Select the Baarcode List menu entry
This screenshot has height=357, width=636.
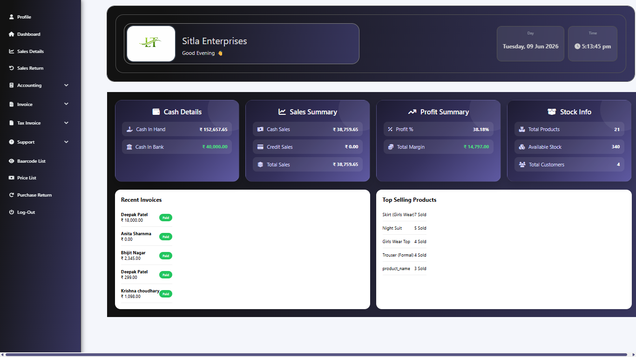tap(31, 161)
